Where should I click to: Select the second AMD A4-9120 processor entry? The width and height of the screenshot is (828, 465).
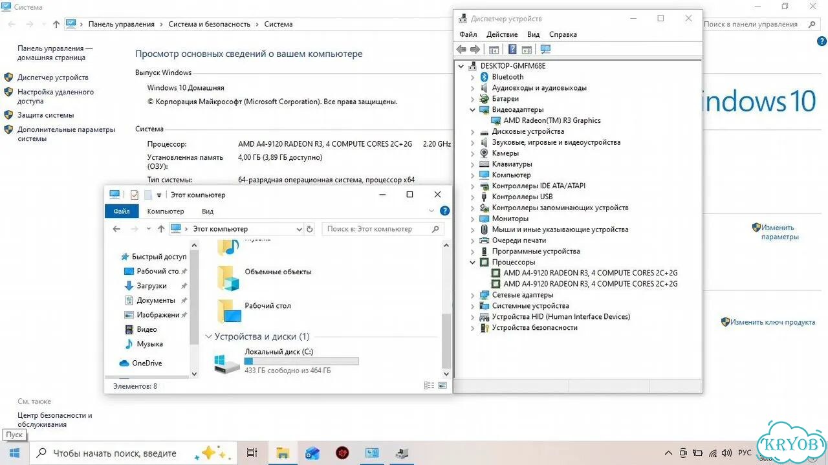click(x=591, y=284)
